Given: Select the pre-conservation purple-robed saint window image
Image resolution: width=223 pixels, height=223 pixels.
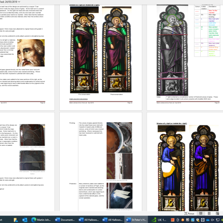Looking at the screenshot, I should coord(84,50).
